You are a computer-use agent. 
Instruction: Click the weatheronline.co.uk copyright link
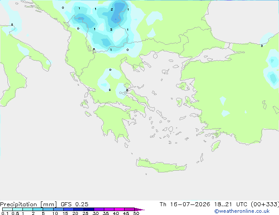click(242, 211)
